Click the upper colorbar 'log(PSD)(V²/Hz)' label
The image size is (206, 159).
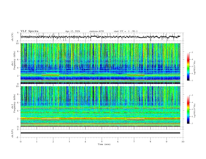click(195, 68)
